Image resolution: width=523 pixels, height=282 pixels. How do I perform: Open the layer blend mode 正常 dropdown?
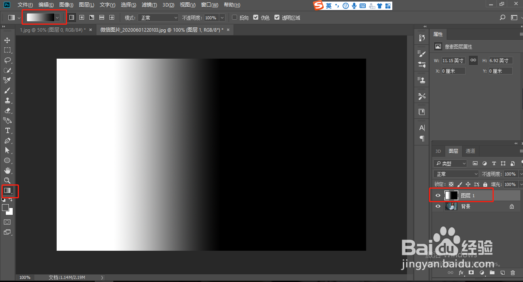tap(456, 174)
